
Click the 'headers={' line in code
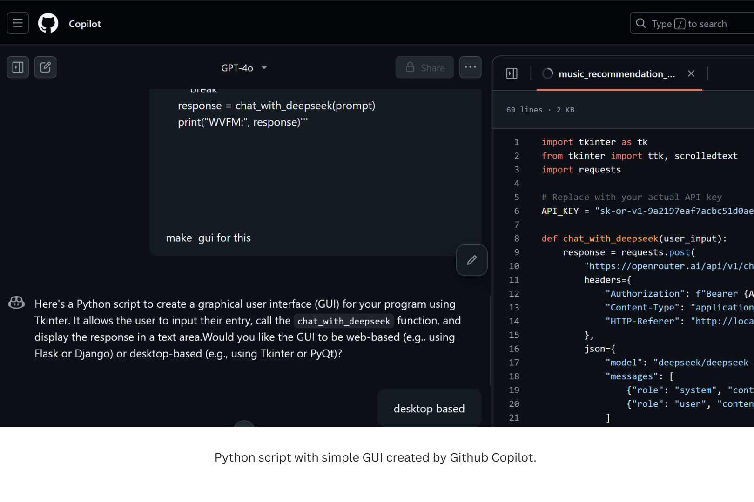(607, 280)
